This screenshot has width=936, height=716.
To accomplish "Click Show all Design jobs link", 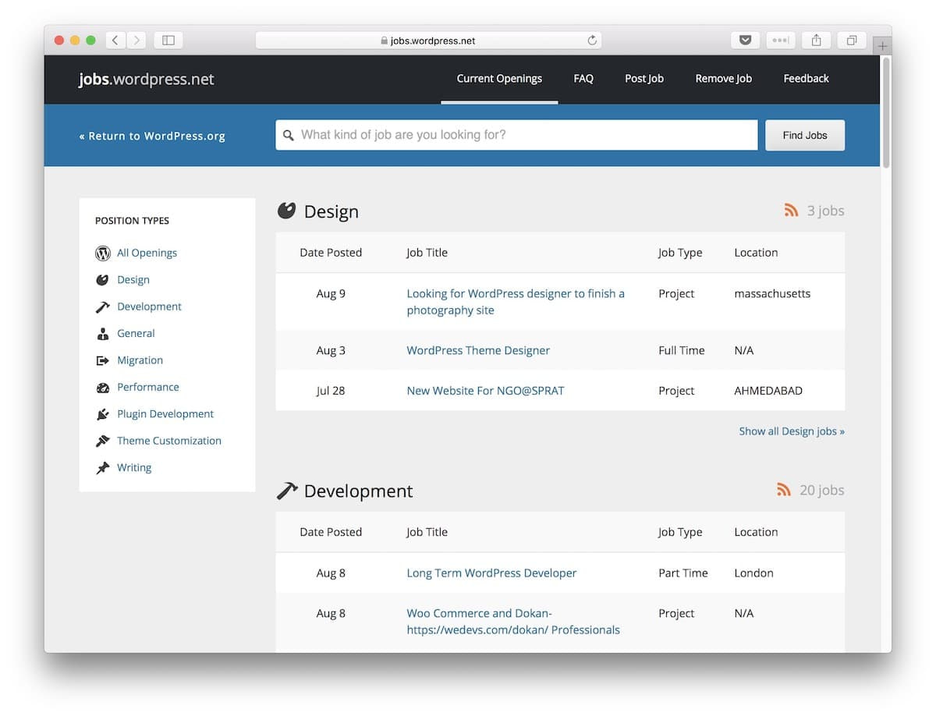I will coord(792,431).
